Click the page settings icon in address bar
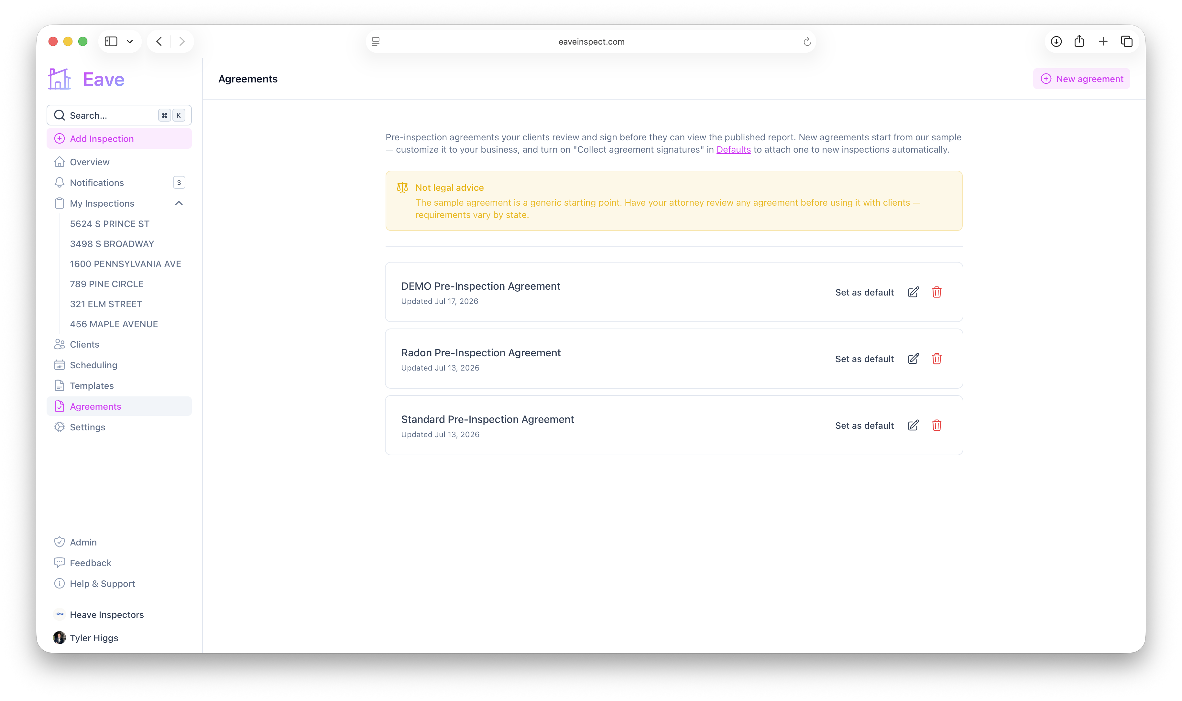The image size is (1182, 701). [376, 42]
